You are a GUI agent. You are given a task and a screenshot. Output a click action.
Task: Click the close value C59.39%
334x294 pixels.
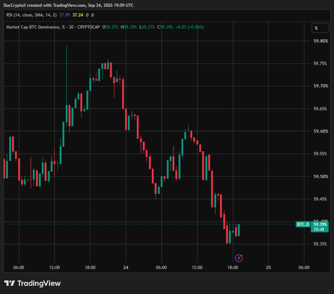click(x=165, y=27)
